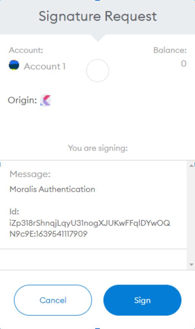Click the origin site logo icon
Image resolution: width=195 pixels, height=329 pixels.
[45, 100]
